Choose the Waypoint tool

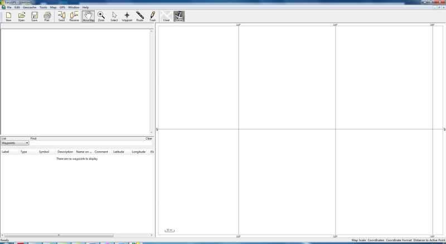click(x=127, y=16)
